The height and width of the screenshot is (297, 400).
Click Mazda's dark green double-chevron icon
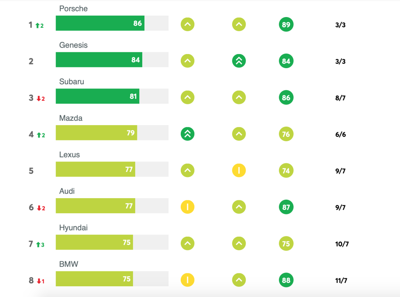[187, 134]
